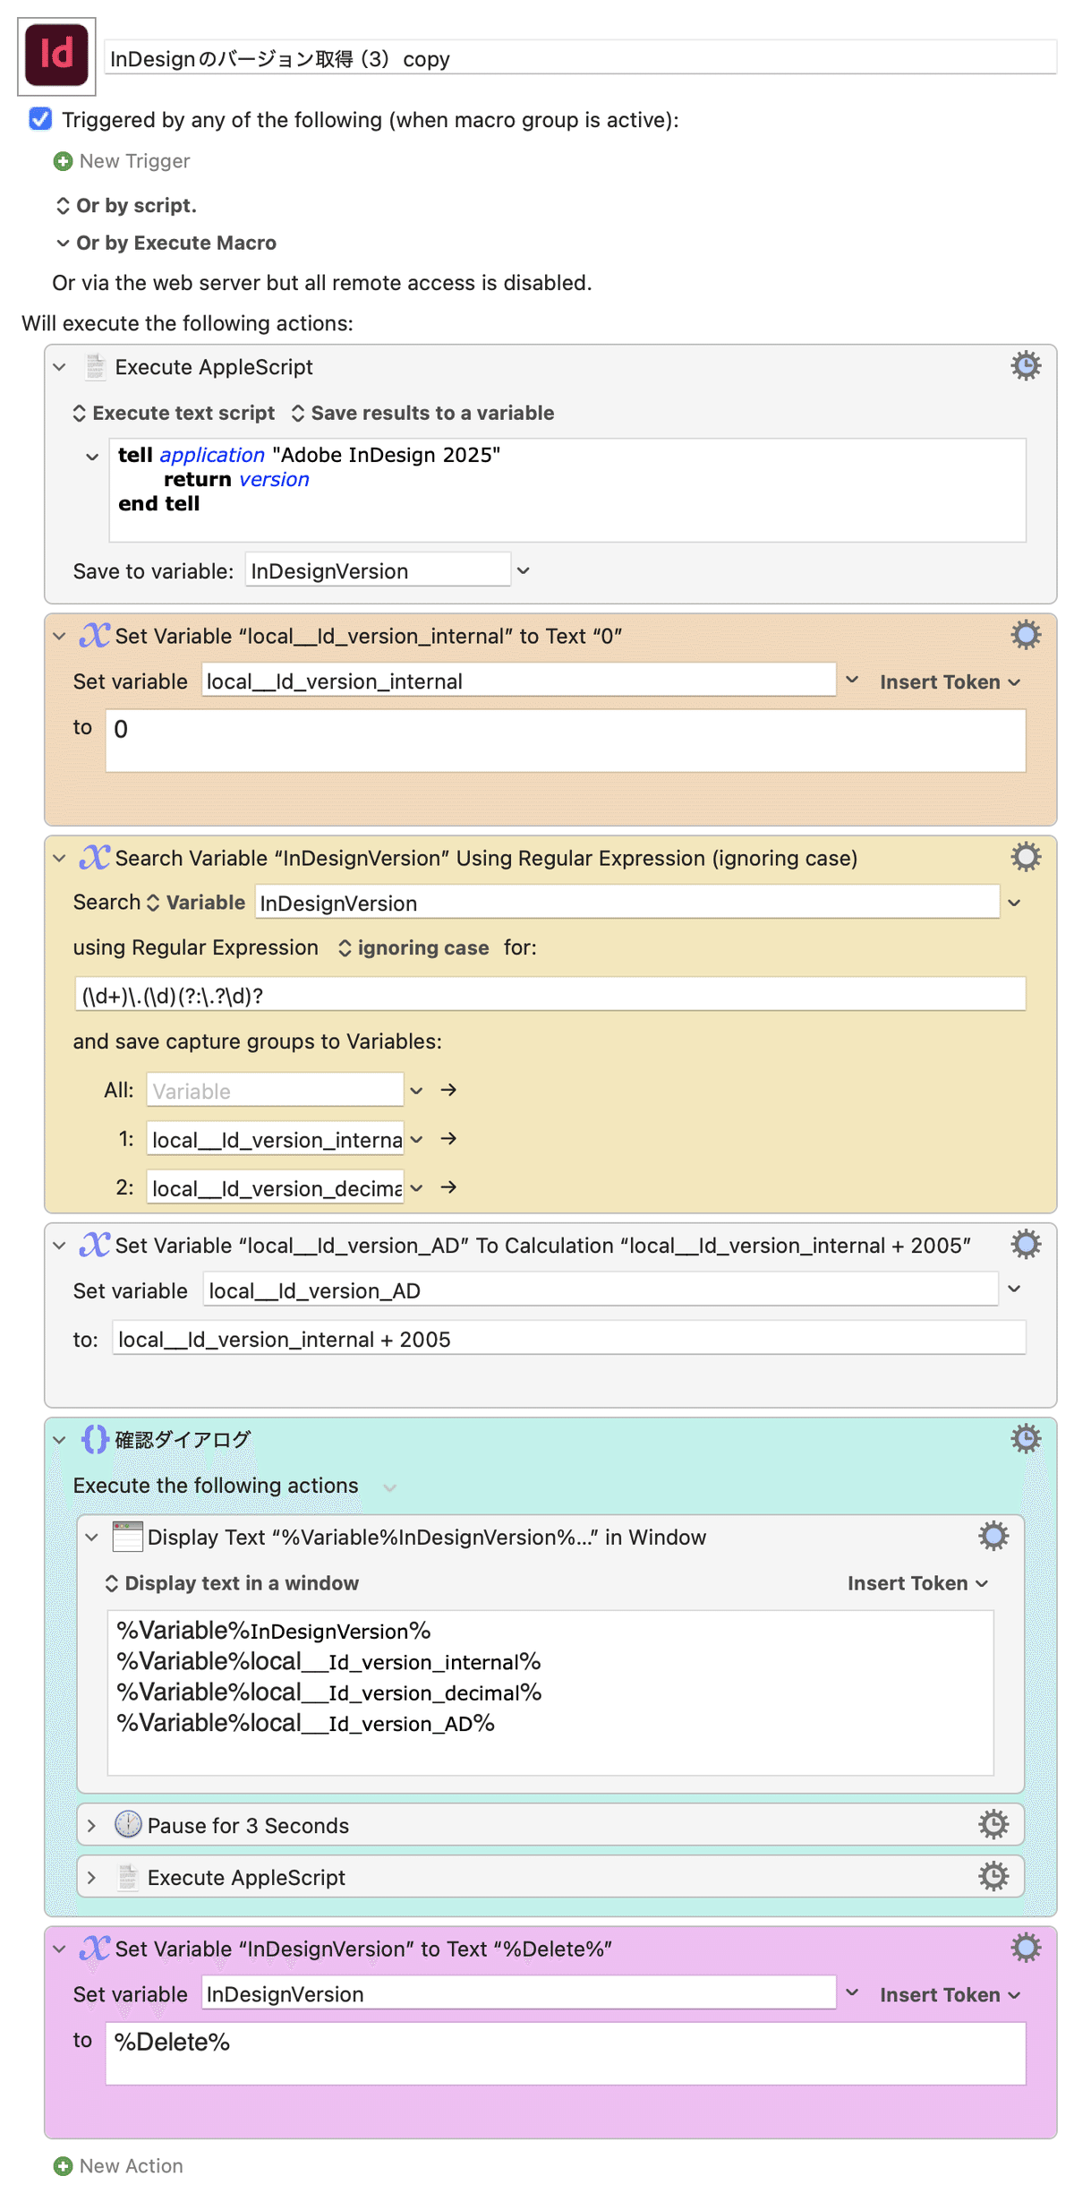This screenshot has width=1074, height=2193.
Task: Open Insert Token menu for local__Id_version_internal
Action: point(950,681)
